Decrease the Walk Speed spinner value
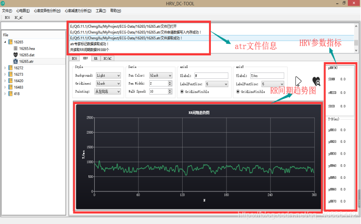 click(x=170, y=93)
